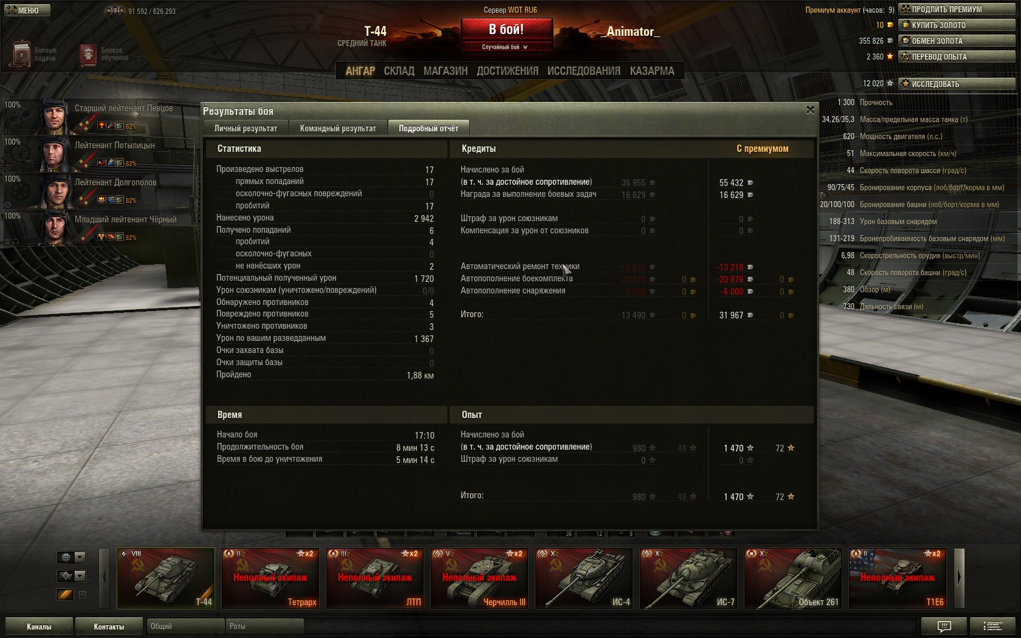The height and width of the screenshot is (638, 1021).
Task: Click the Каналы button
Action: coord(39,626)
